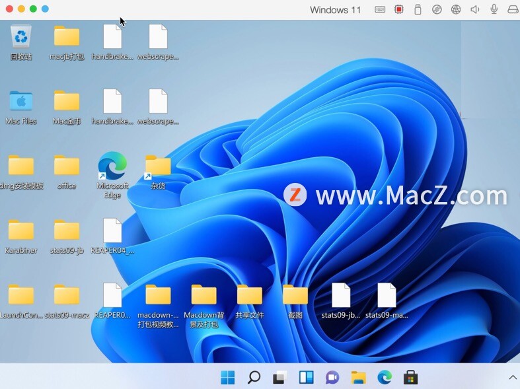The image size is (520, 389).
Task: Open taskbar Search
Action: pyautogui.click(x=254, y=377)
